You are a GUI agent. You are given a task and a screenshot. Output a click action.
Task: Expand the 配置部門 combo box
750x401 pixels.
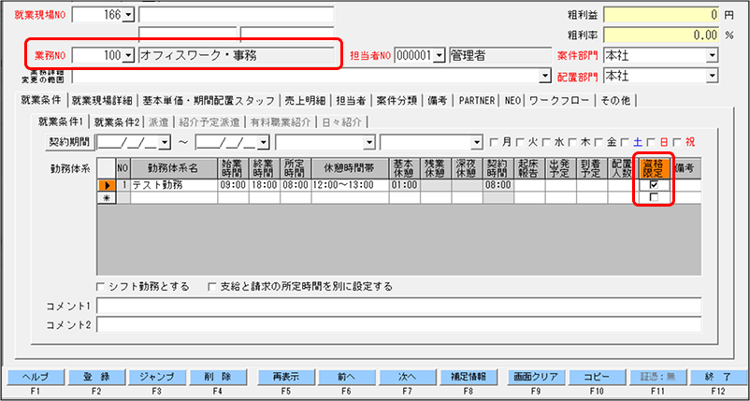[713, 76]
